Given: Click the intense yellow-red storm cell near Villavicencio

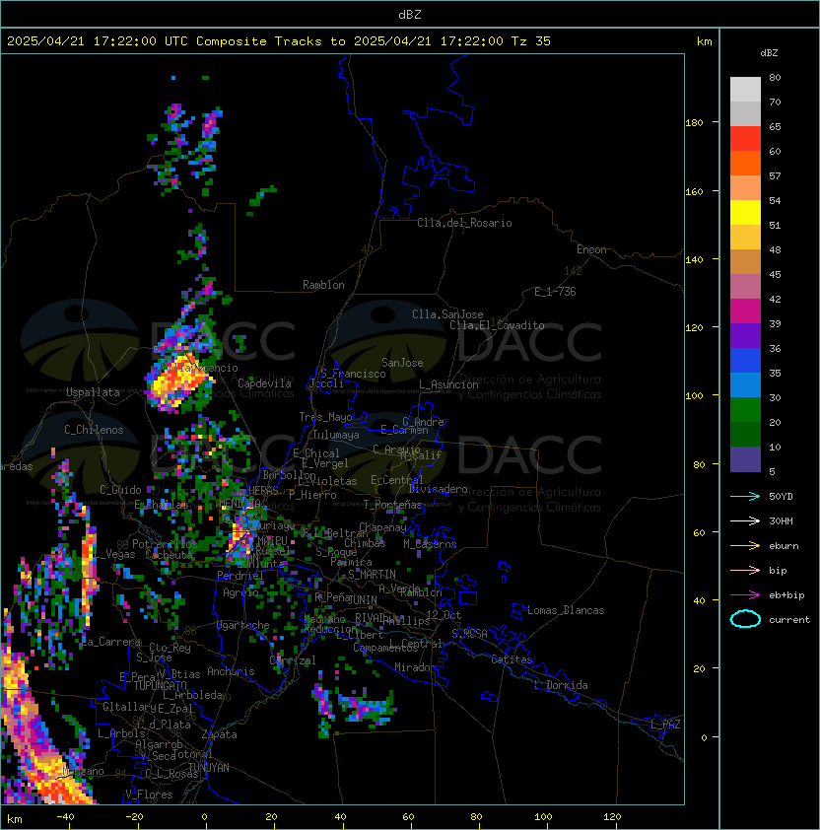Looking at the screenshot, I should pos(177,382).
